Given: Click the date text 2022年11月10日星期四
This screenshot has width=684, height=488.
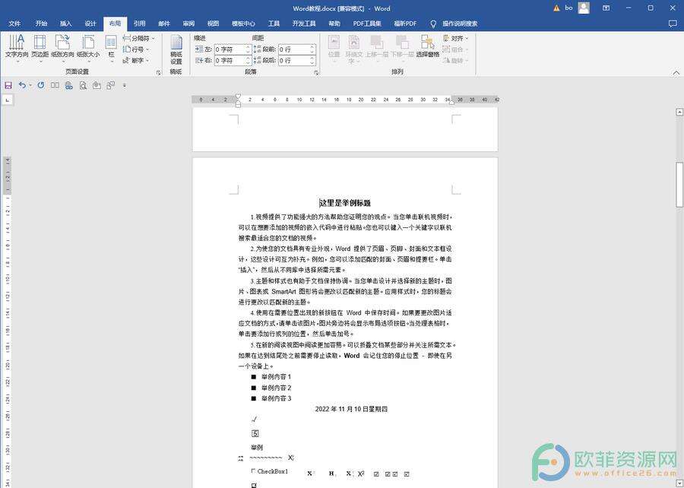Looking at the screenshot, I should pos(351,409).
